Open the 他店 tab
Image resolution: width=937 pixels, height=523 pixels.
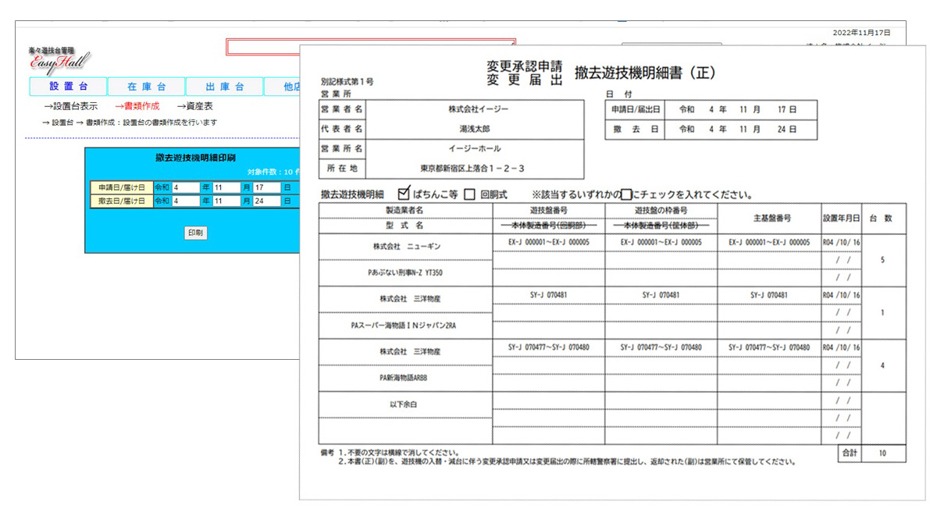coord(283,87)
